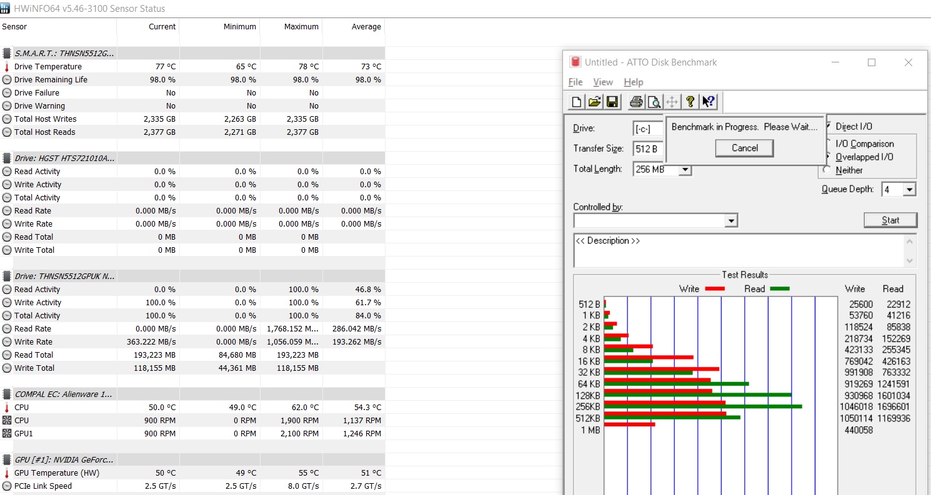
Task: Open the File menu
Action: (575, 82)
